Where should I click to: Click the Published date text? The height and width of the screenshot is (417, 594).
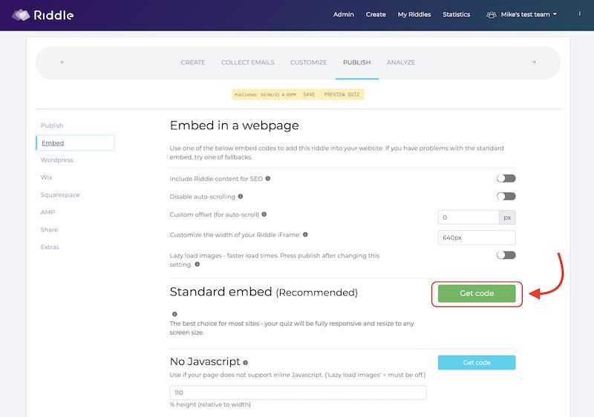coord(265,94)
